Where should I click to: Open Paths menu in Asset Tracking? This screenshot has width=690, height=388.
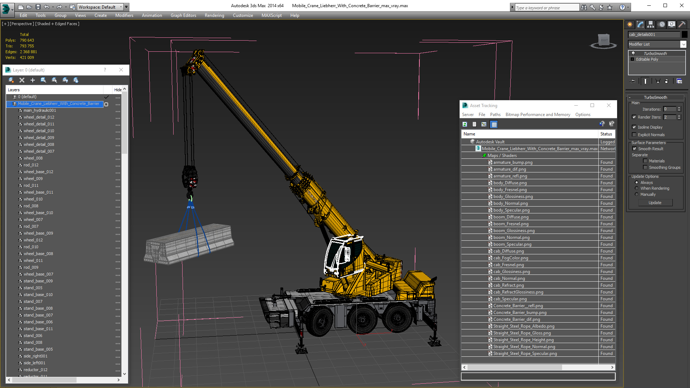(495, 115)
